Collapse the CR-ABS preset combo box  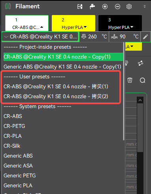tap(40, 37)
